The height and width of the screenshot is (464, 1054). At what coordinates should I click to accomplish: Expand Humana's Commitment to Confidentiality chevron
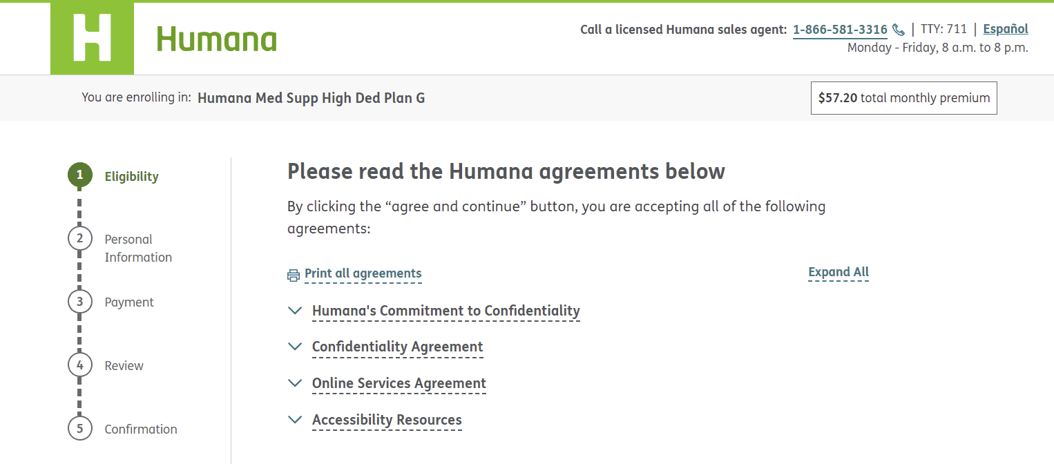[295, 311]
